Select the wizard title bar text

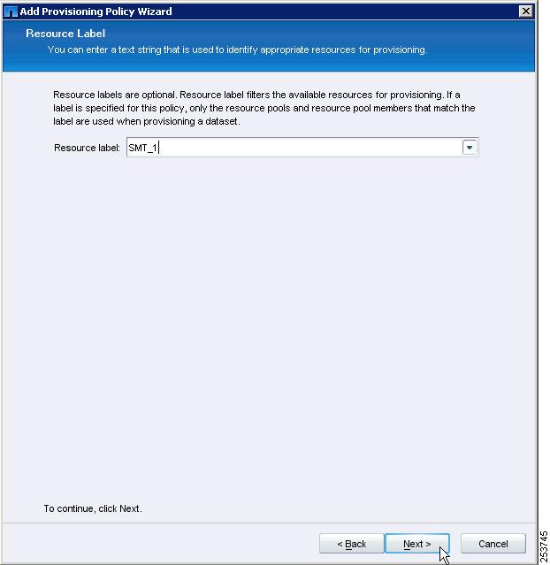point(95,11)
